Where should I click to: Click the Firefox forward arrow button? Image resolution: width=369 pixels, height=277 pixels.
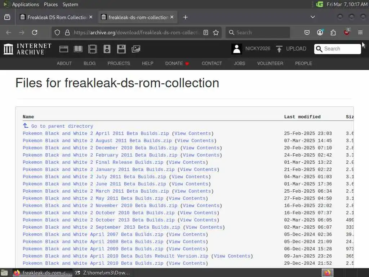22,32
